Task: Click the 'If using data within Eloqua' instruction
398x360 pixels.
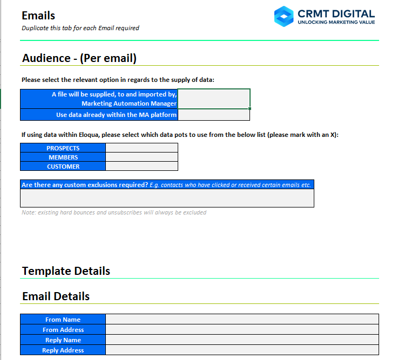Action: pos(180,135)
